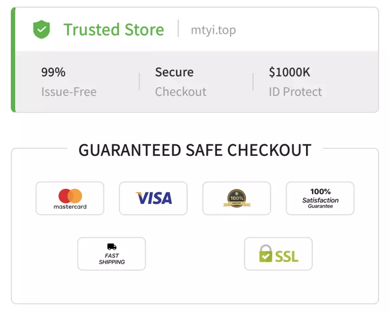Click the Issue-Free gray caption
The image size is (390, 312).
tap(69, 92)
